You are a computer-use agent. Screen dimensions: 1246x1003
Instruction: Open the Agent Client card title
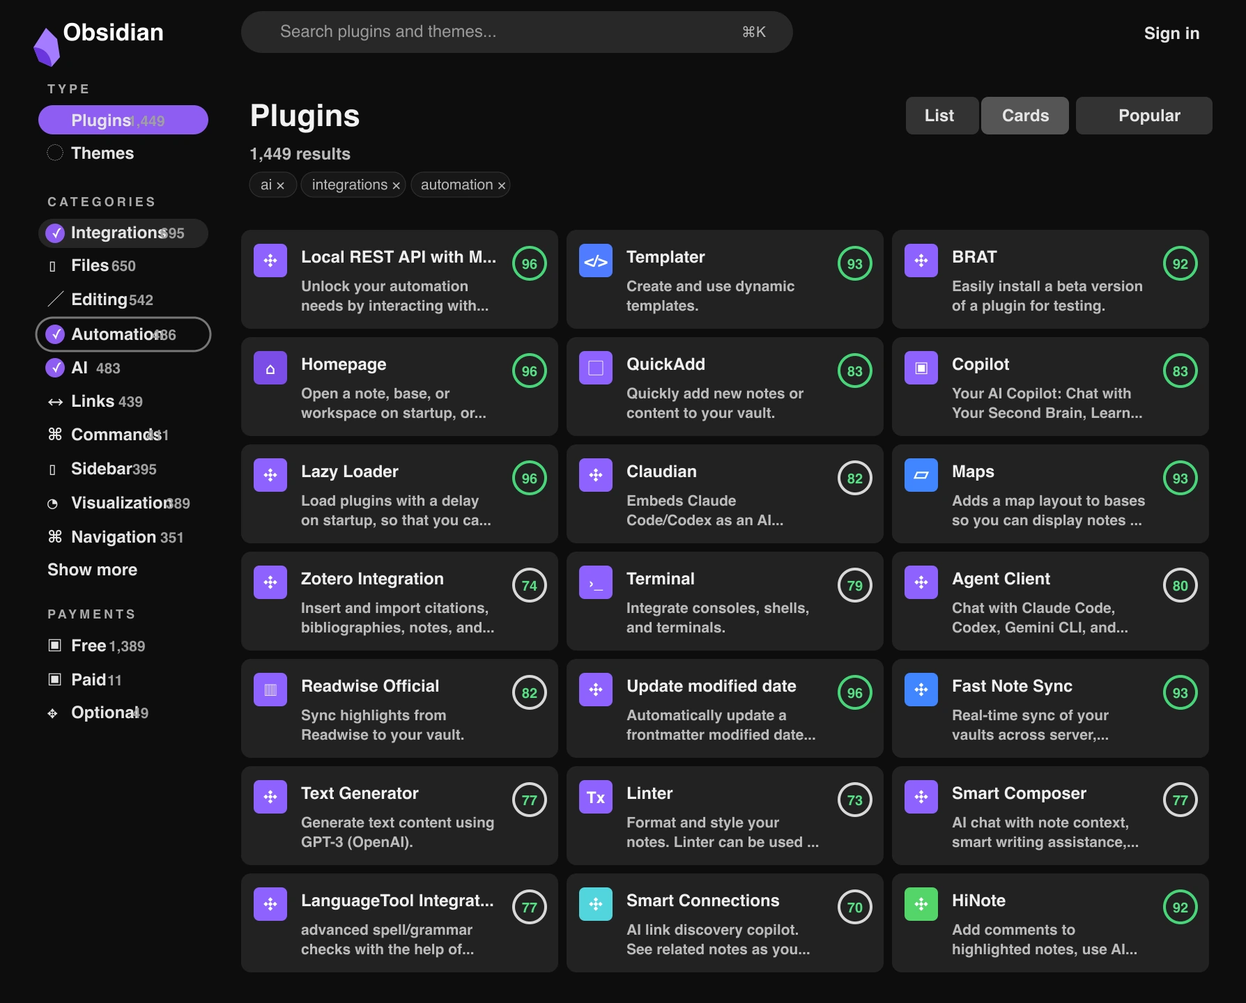pos(1001,579)
